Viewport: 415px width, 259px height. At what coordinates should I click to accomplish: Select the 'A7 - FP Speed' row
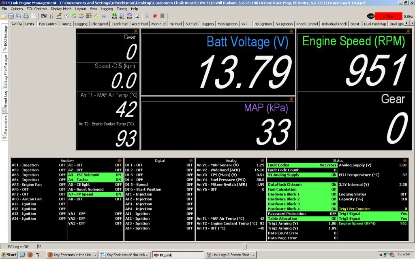coord(94,194)
